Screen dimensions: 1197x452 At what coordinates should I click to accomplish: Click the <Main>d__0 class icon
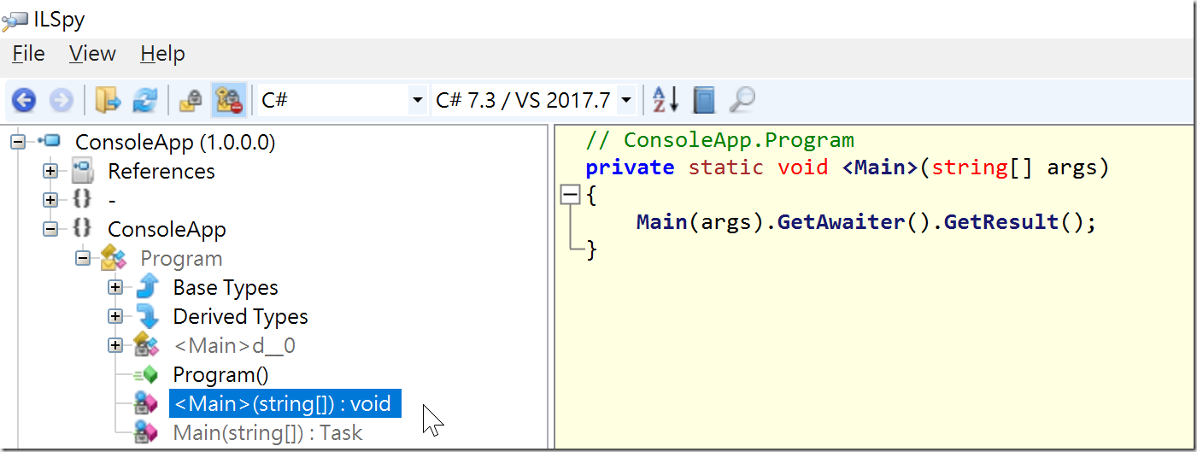[x=147, y=345]
